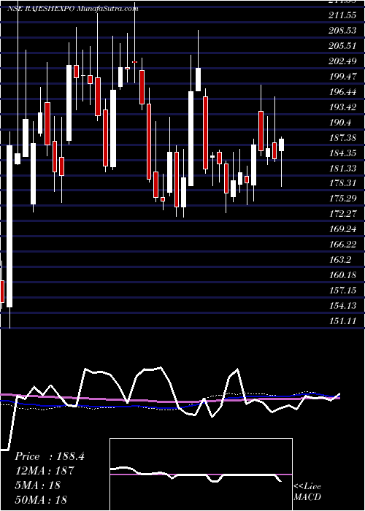Screen dimensions: 365x511
Task: Select the 151.11 price axis label
Action: tap(342, 321)
